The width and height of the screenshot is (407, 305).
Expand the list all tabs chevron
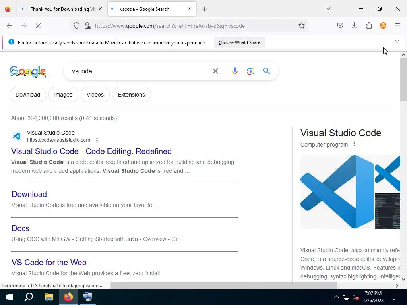[328, 9]
